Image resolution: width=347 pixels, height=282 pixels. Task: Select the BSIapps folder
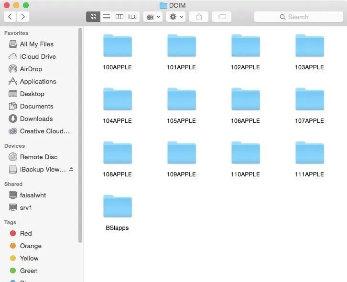pyautogui.click(x=118, y=213)
